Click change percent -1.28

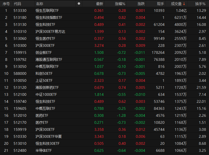[x=121, y=115]
